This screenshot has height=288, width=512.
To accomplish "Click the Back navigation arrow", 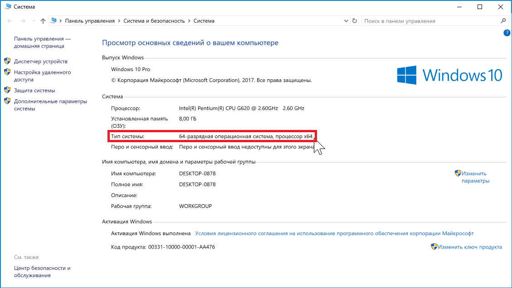I will click(x=10, y=21).
